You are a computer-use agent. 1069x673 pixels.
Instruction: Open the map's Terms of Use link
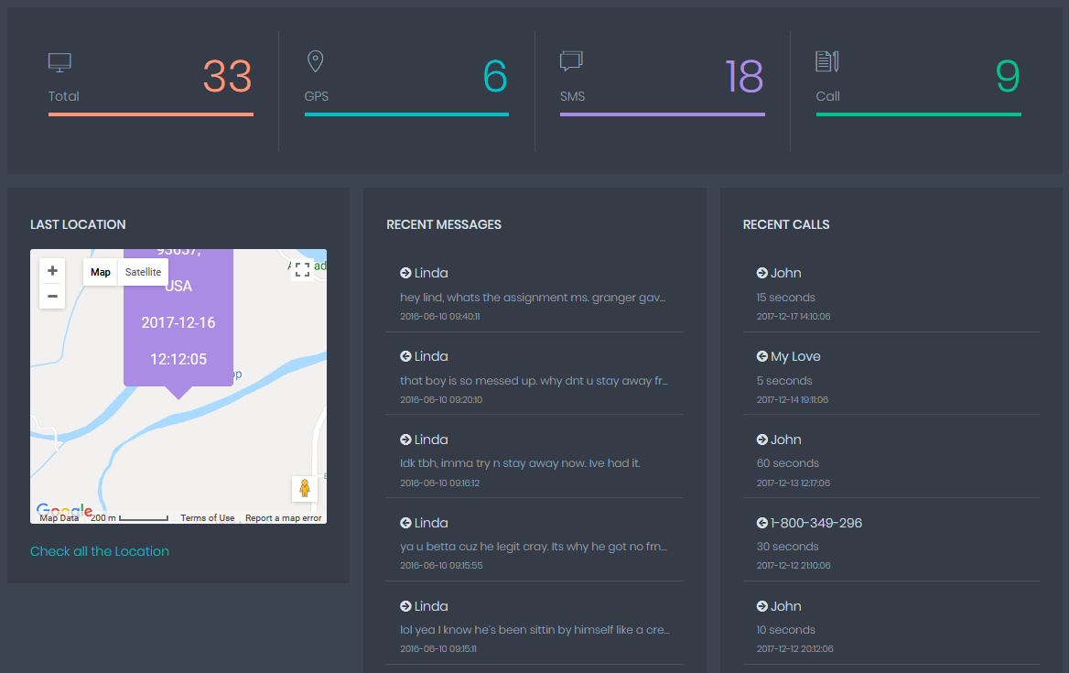pos(208,516)
